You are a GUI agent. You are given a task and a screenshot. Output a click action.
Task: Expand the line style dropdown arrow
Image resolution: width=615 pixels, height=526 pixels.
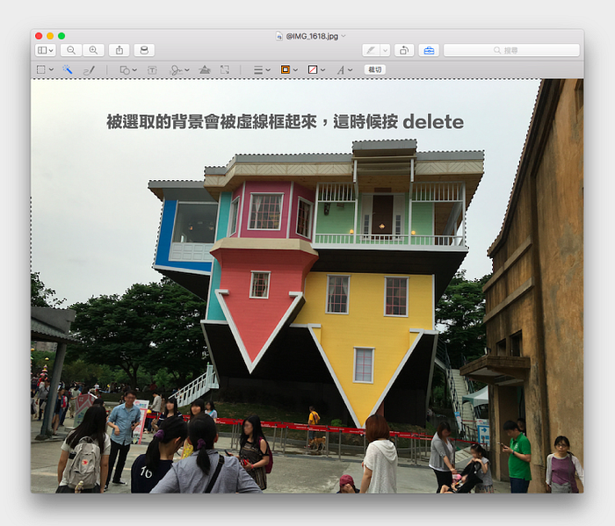pyautogui.click(x=268, y=70)
